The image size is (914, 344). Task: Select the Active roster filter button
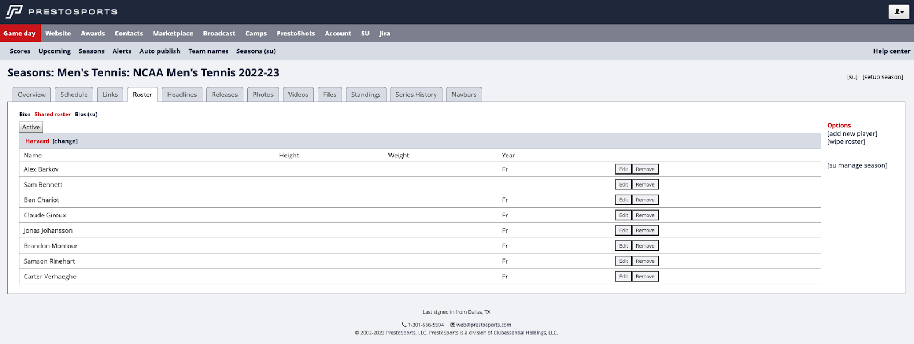(x=31, y=128)
